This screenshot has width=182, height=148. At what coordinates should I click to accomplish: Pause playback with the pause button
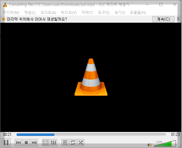6,143
